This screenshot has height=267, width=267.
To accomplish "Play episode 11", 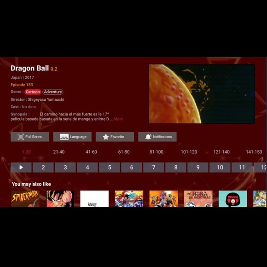I will [242, 168].
